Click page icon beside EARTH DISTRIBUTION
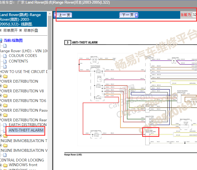The width and height of the screenshot is (197, 170). click(5, 125)
